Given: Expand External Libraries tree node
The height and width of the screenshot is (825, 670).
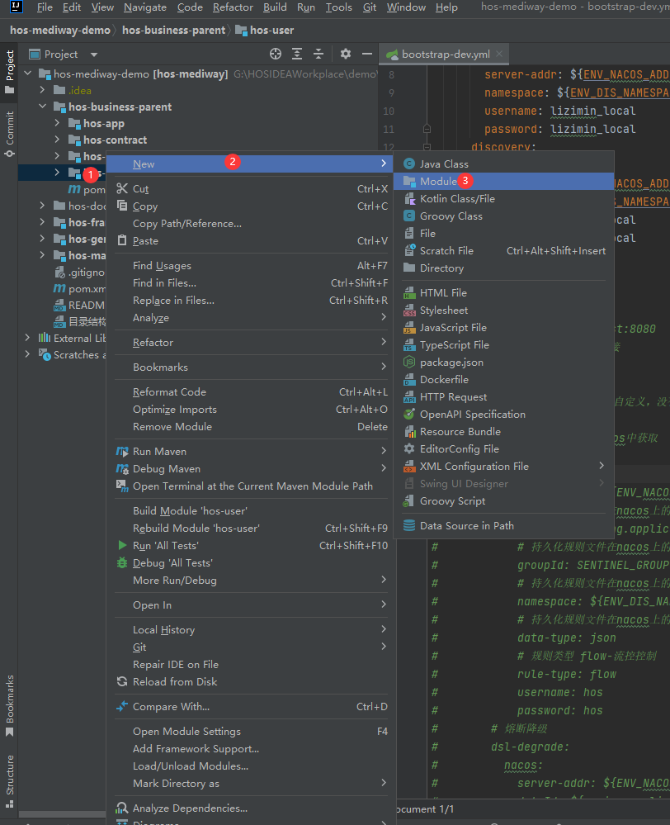Looking at the screenshot, I should [27, 338].
